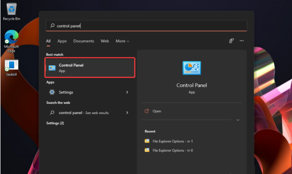Click the search magnifier icon in the search box
The width and height of the screenshot is (292, 174).
click(x=52, y=25)
